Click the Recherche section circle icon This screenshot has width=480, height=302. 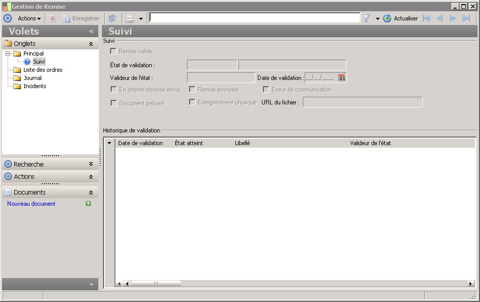[8, 164]
